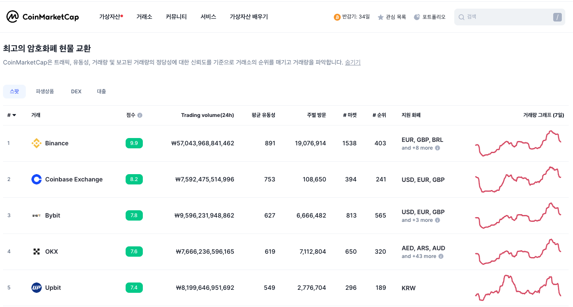
Task: Sort by Trading volume(24h) column header
Action: click(x=207, y=115)
